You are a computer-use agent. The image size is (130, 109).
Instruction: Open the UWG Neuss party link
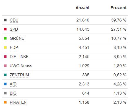21,66
